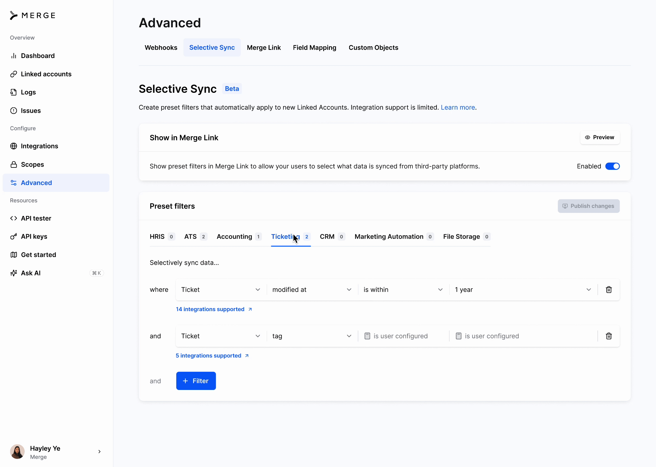Viewport: 656px width, 467px height.
Task: Click the Get started book icon
Action: click(14, 255)
